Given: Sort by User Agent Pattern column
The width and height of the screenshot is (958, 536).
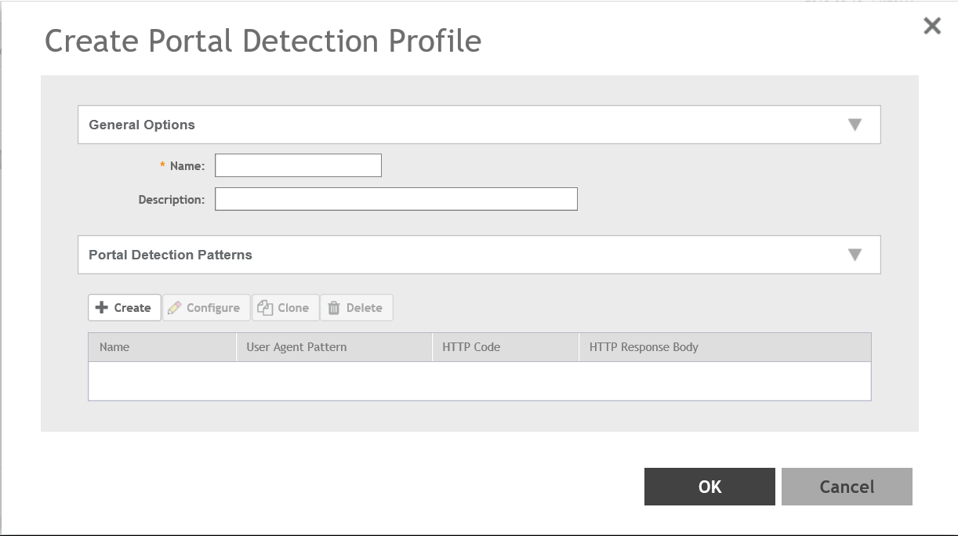Looking at the screenshot, I should click(x=296, y=347).
